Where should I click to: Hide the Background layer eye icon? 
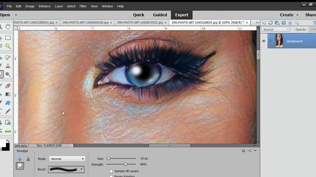click(264, 41)
